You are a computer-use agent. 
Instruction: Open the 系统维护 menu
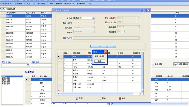(69, 3)
